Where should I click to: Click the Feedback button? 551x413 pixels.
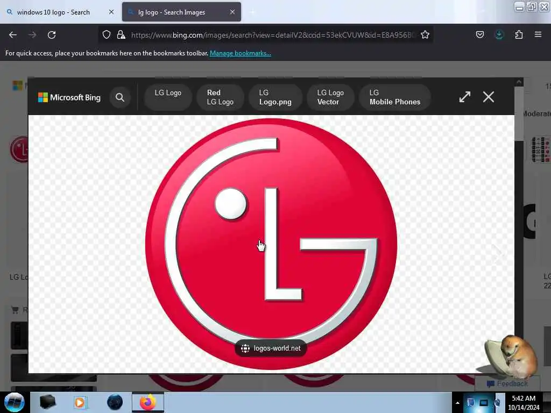(507, 384)
